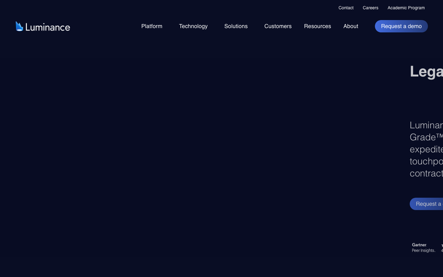The width and height of the screenshot is (443, 277).
Task: Click the Peer Insights label
Action: pos(423,250)
